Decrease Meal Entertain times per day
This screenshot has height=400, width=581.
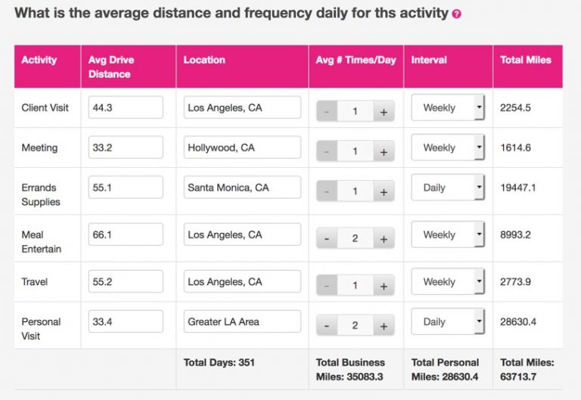tap(326, 239)
